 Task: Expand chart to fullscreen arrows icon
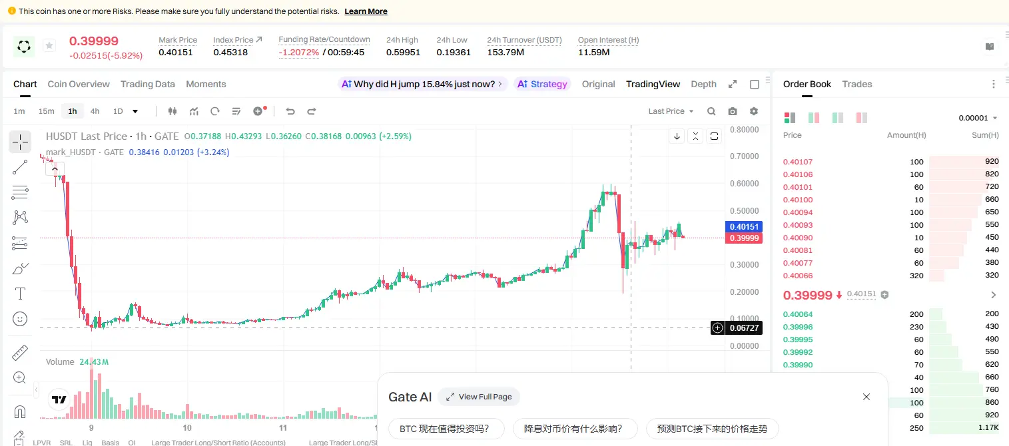coord(733,84)
